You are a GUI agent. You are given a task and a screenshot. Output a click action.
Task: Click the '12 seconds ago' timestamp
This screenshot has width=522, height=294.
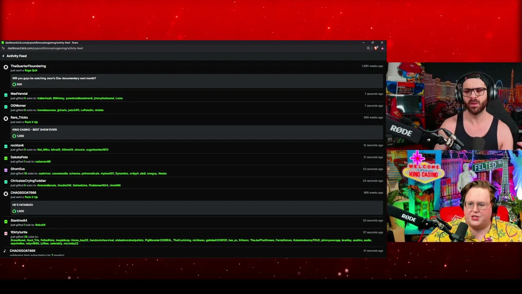(373, 145)
